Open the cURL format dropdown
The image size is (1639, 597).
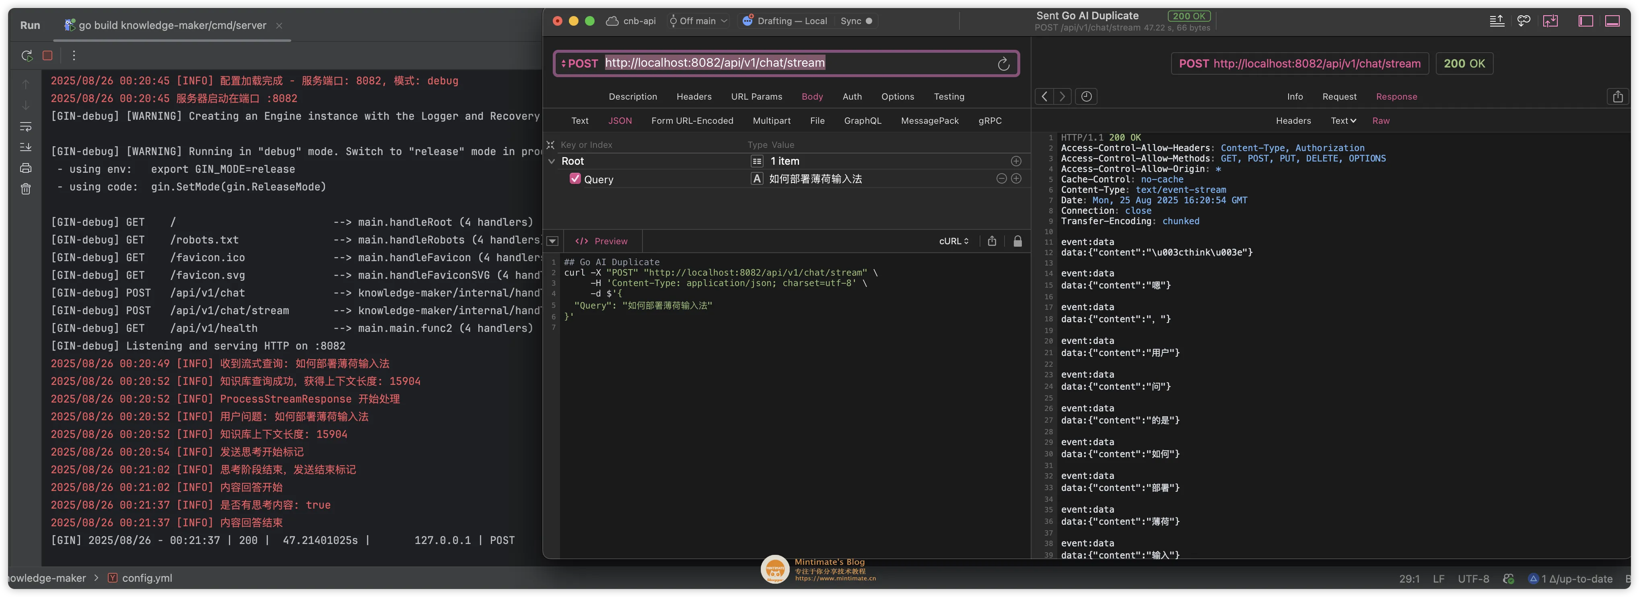point(954,241)
